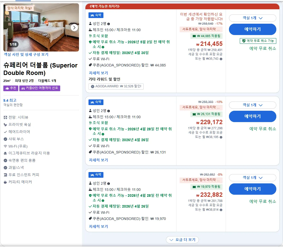283x247 pixels.
Task: Click the 당사 마지막 객실! photo label
Action: pyautogui.click(x=20, y=8)
